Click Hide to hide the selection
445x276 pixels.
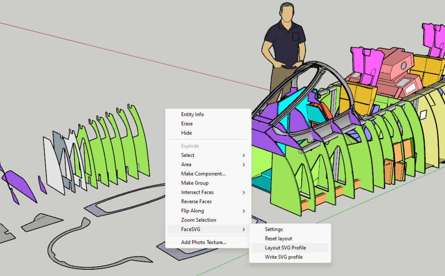click(x=186, y=133)
